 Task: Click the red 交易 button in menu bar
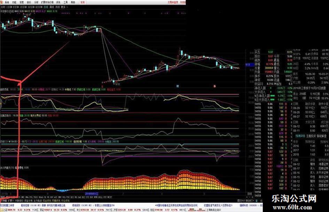coord(83,2)
